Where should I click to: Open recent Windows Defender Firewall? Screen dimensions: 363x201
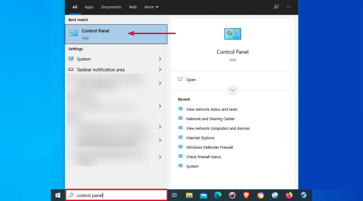pos(209,147)
